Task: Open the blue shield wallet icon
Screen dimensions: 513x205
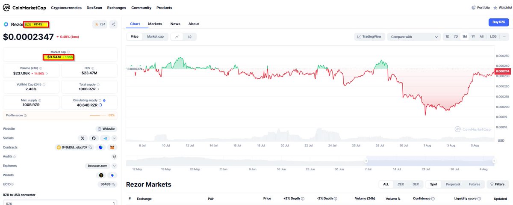Action: coord(112,175)
